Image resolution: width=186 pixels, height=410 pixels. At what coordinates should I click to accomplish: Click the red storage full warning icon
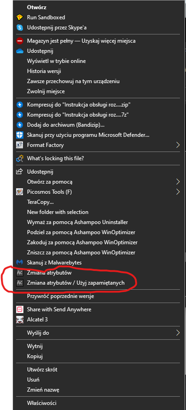20,41
